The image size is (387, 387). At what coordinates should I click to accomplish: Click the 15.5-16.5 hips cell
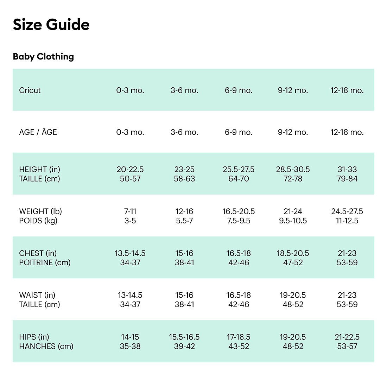tap(184, 337)
